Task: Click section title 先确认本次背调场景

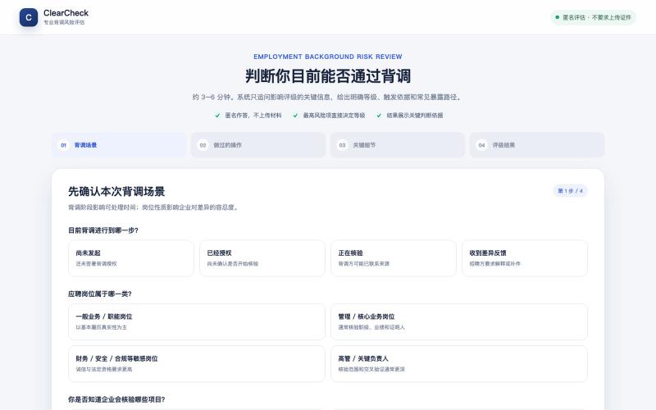Action: [116, 192]
